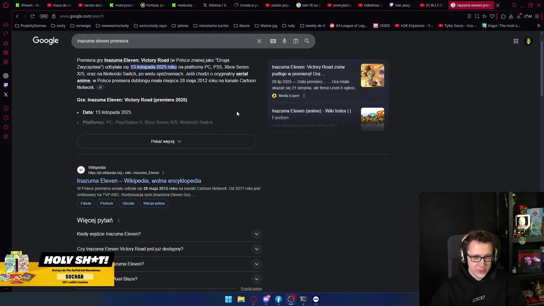This screenshot has width=544, height=306.
Task: Search by image with Google Lens
Action: pos(296,41)
